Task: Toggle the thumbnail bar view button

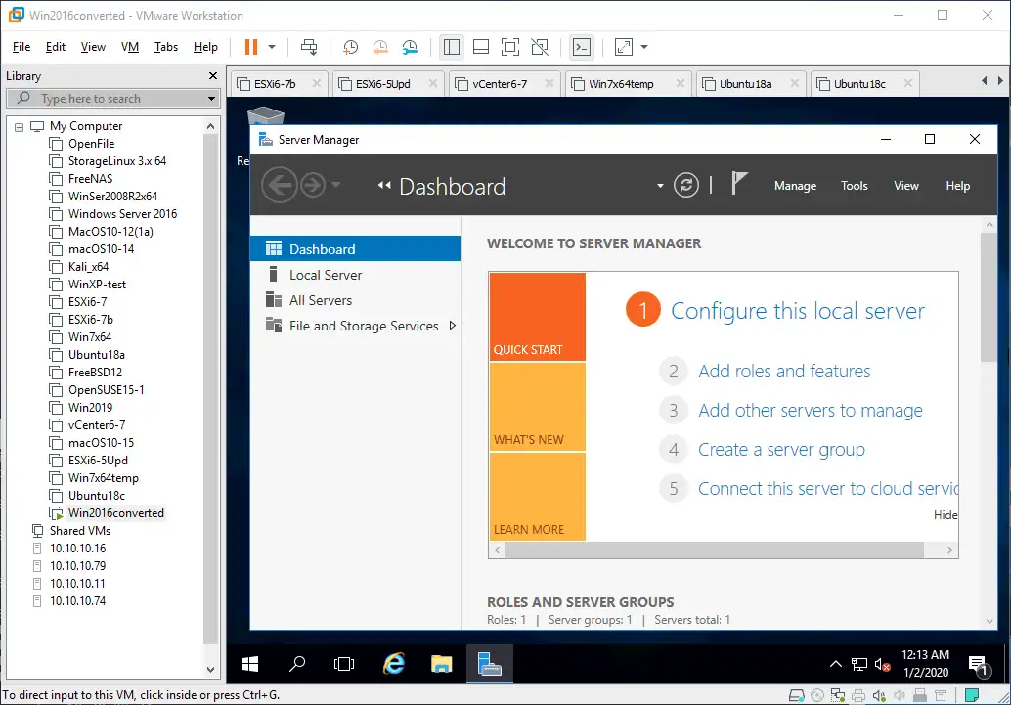Action: pos(480,47)
